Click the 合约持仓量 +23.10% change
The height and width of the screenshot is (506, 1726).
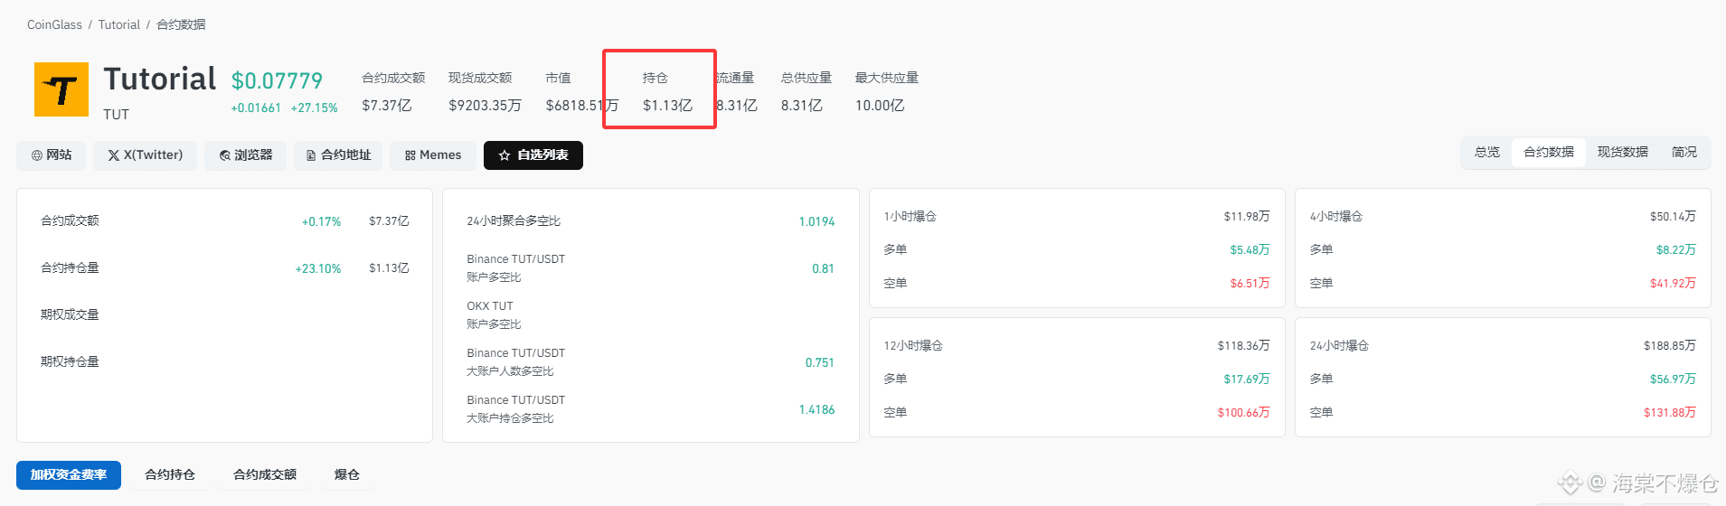pos(318,268)
